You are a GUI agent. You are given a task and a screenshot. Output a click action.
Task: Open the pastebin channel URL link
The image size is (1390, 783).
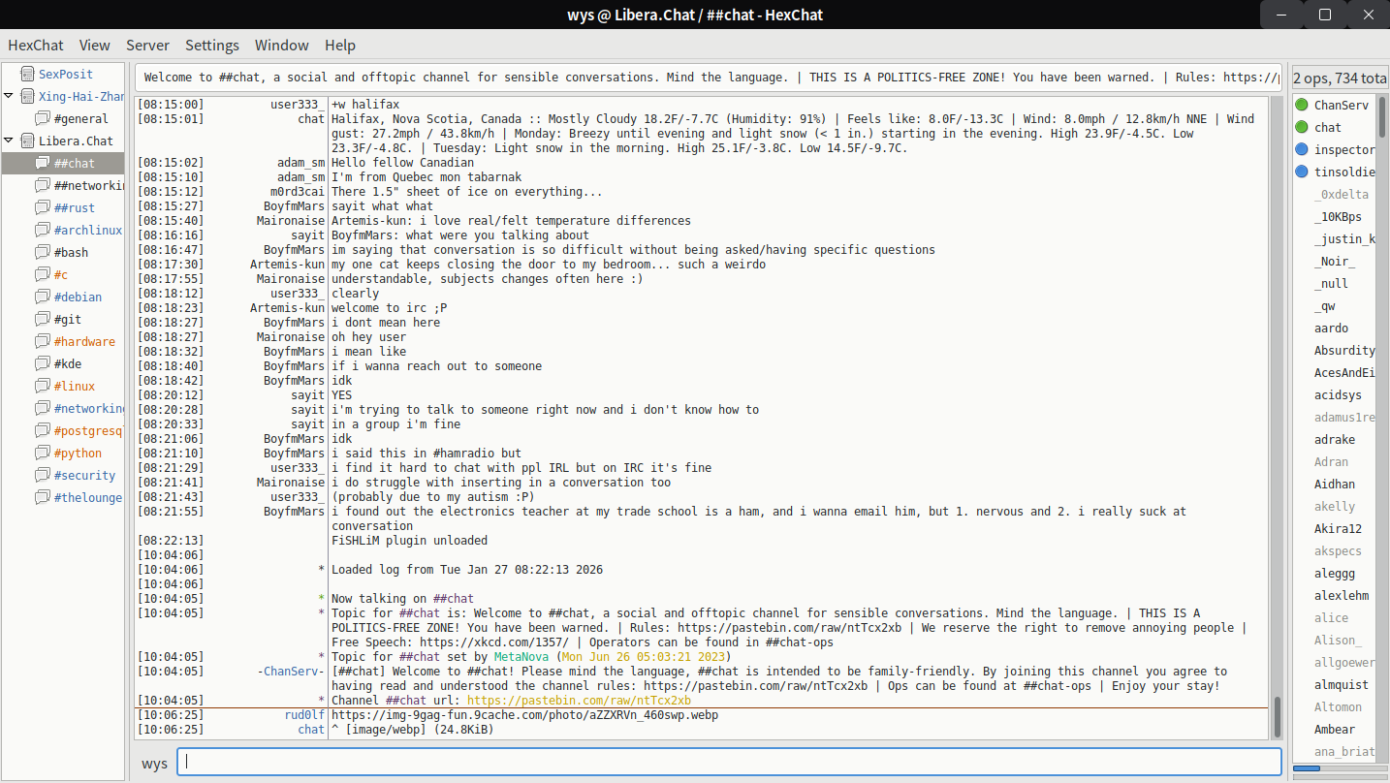pyautogui.click(x=579, y=701)
